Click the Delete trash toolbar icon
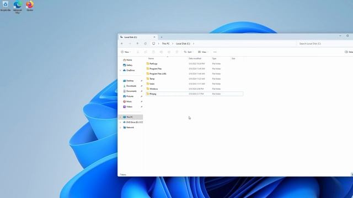 click(177, 52)
